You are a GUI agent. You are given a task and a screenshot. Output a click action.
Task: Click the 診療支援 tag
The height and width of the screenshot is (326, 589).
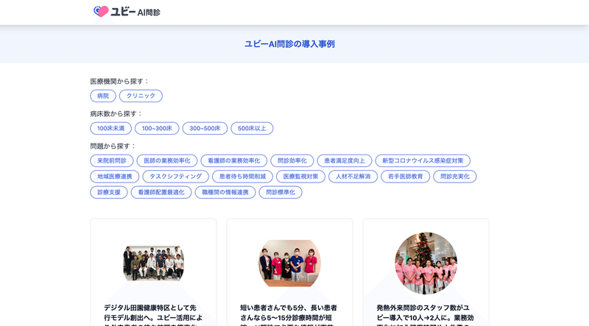pos(109,192)
